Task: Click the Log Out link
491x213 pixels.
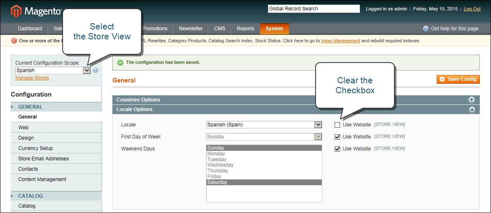Action: point(472,9)
